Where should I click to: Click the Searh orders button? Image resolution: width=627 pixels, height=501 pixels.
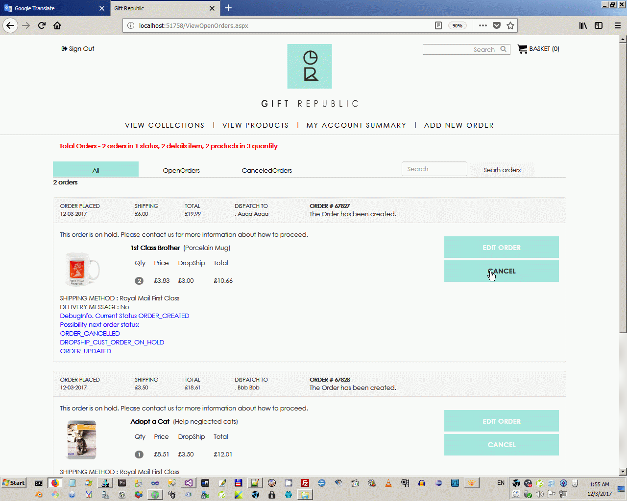(x=502, y=170)
